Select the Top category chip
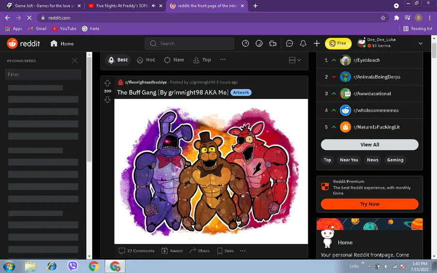437x273 pixels. (327, 160)
